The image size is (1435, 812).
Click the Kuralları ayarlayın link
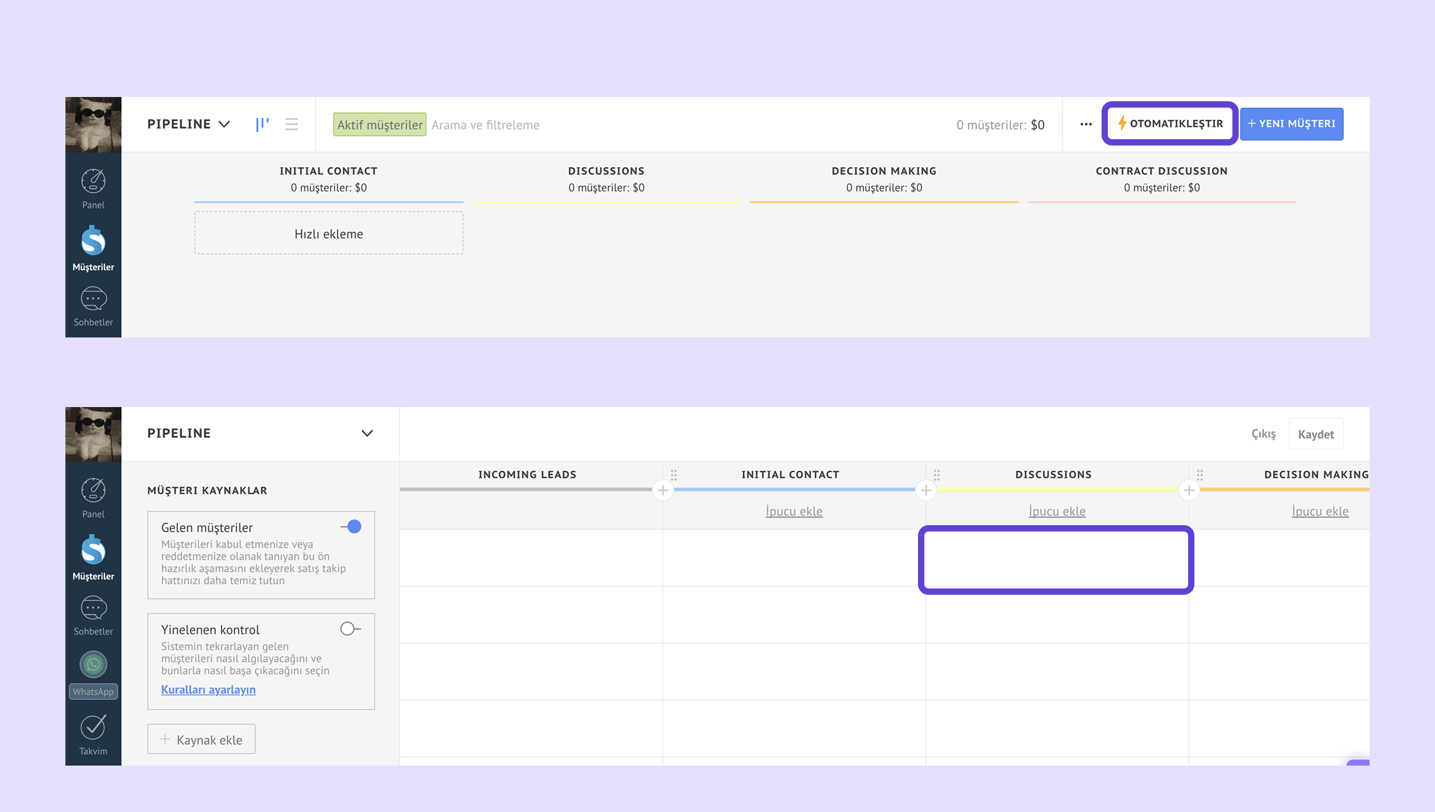(x=208, y=690)
